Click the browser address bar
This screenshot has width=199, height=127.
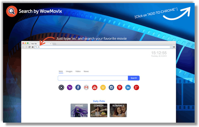click(x=103, y=47)
